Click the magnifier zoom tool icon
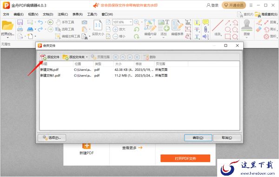Screen dimensions: 279x177 coord(137,22)
